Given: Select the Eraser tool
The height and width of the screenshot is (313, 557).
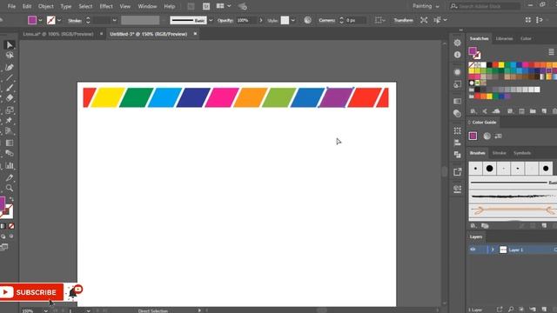Looking at the screenshot, I should [10, 98].
